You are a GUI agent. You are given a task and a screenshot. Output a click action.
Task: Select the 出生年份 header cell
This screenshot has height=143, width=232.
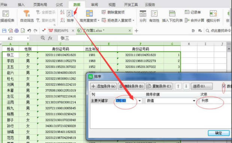click(92, 49)
